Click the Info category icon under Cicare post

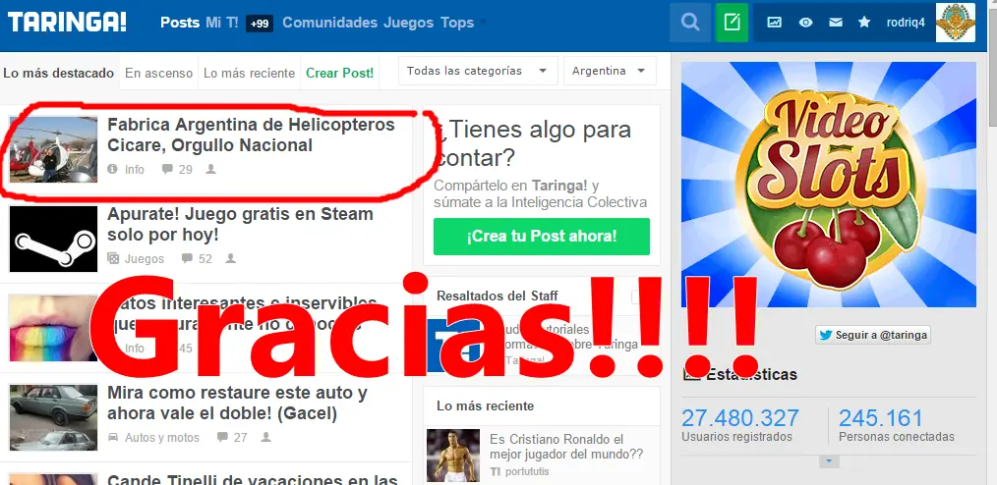coord(112,169)
